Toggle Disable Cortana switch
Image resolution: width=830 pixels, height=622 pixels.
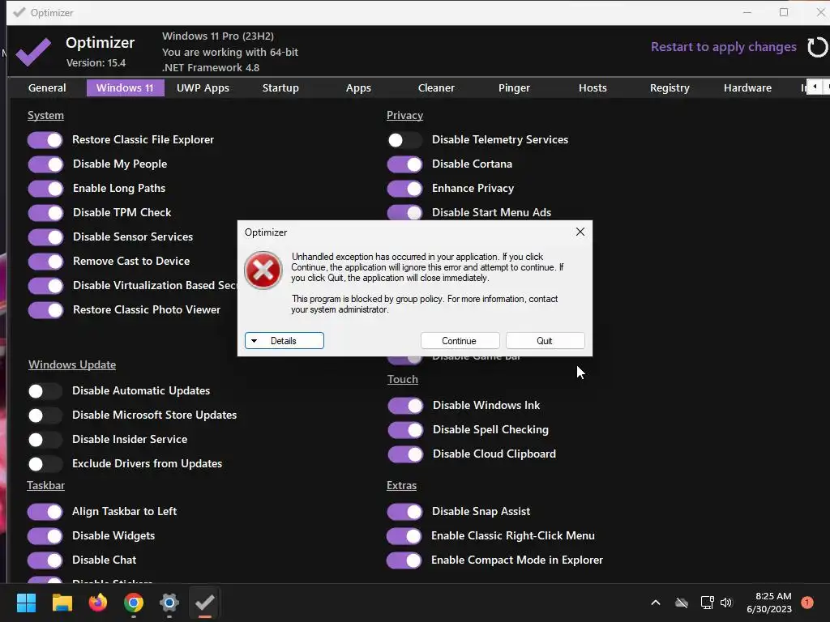click(x=404, y=164)
